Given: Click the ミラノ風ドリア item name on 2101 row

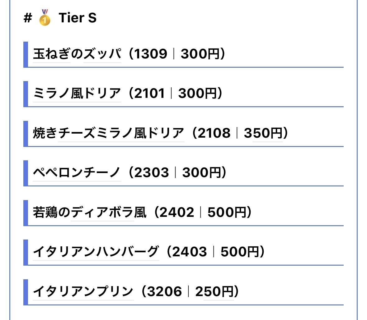Looking at the screenshot, I should coord(77,94).
